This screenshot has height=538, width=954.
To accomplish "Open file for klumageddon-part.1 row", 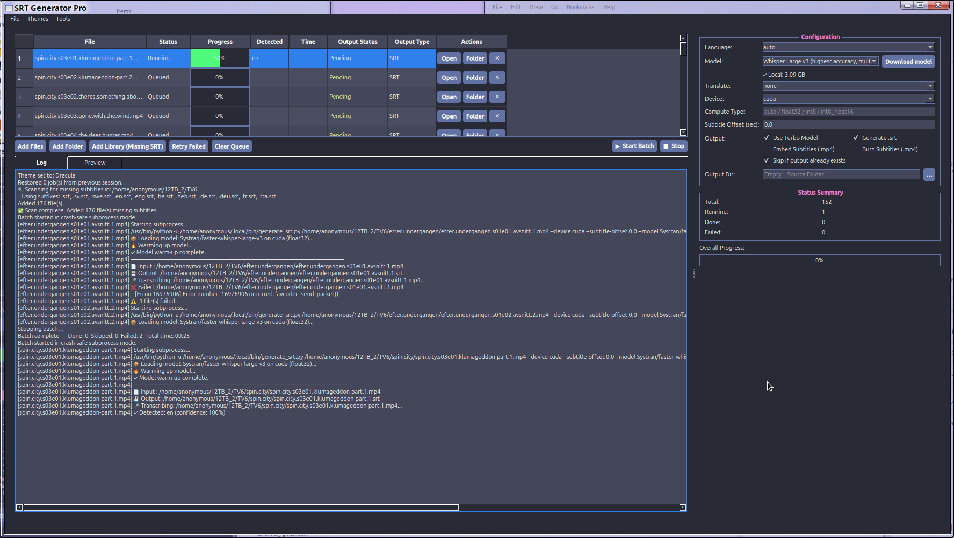I will (449, 58).
